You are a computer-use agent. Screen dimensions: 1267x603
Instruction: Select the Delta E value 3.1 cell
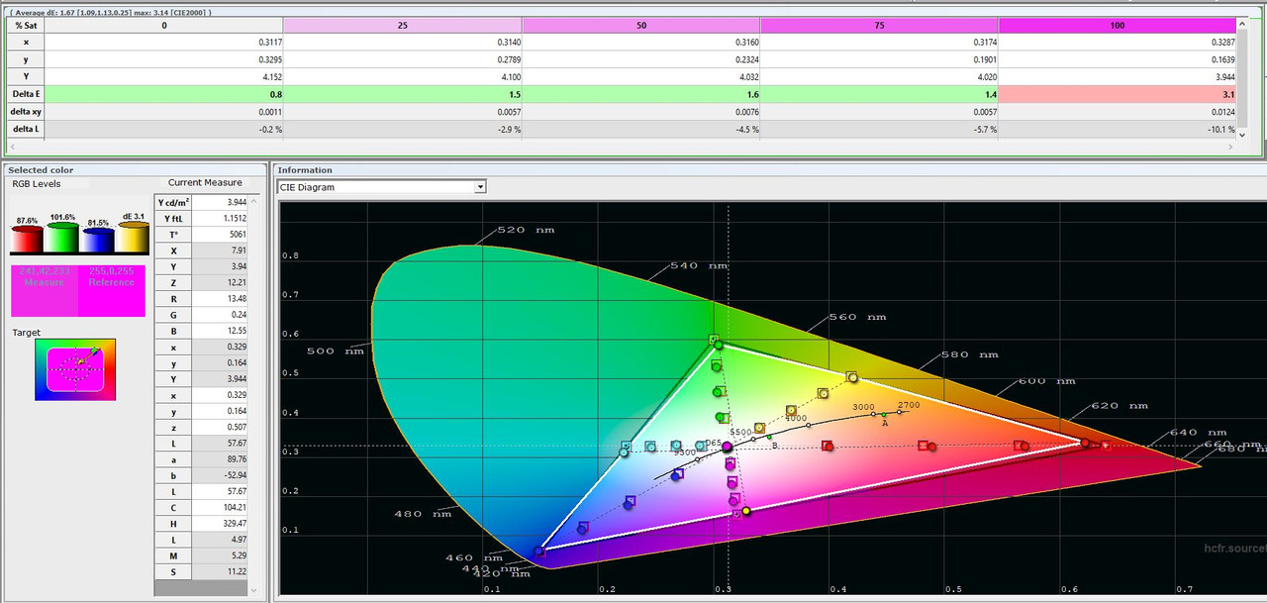(x=1118, y=94)
